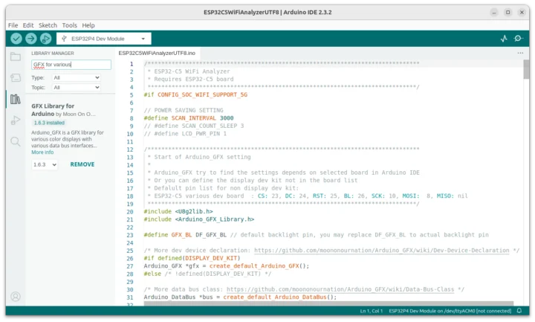This screenshot has width=535, height=322.
Task: Open the Serial Plotter
Action: pos(504,38)
